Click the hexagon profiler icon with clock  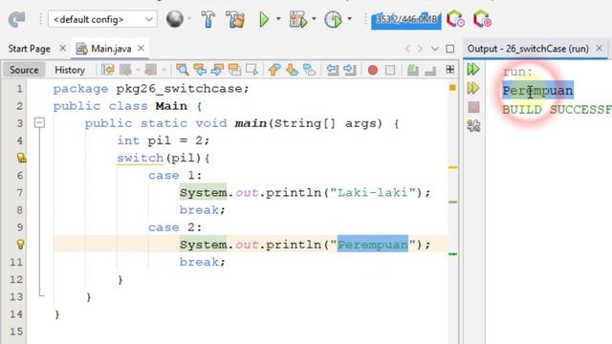[x=455, y=19]
